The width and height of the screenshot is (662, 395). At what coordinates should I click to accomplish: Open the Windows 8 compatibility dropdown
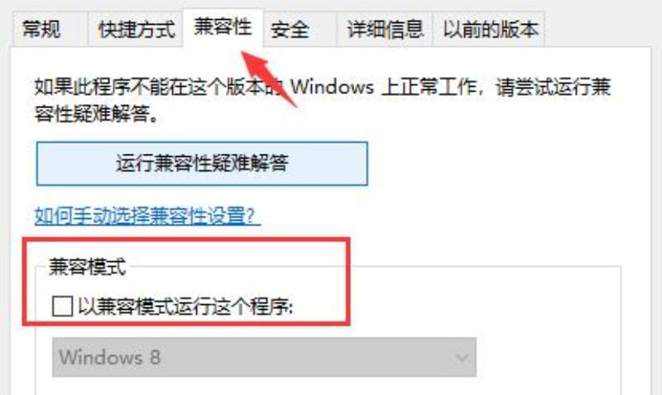click(x=264, y=357)
